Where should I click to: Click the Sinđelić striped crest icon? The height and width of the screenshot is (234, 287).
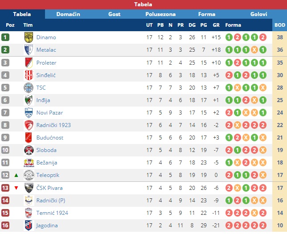(x=29, y=75)
